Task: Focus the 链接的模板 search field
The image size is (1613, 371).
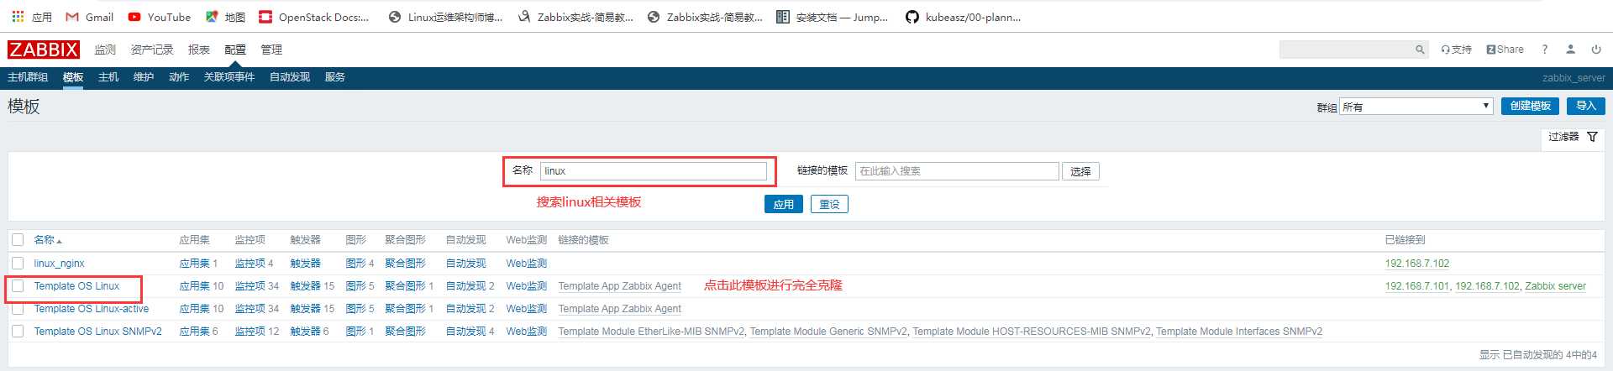Action: click(x=957, y=171)
